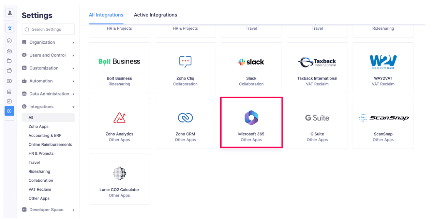
Task: Expand the Users and Control section
Action: tap(48, 55)
